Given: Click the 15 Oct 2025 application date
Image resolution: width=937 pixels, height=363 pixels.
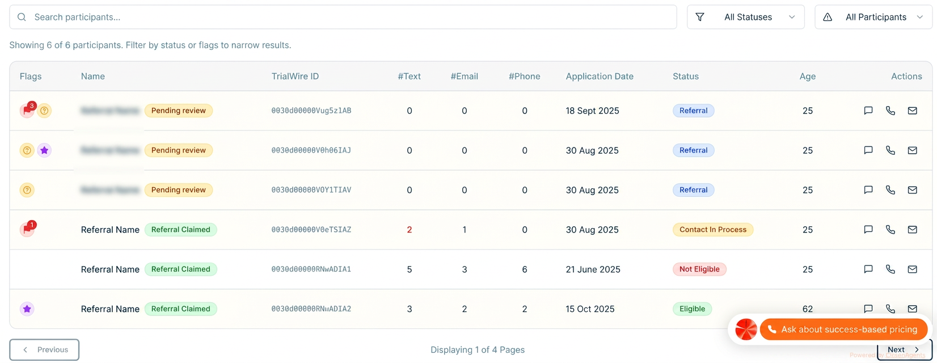Looking at the screenshot, I should click(590, 309).
